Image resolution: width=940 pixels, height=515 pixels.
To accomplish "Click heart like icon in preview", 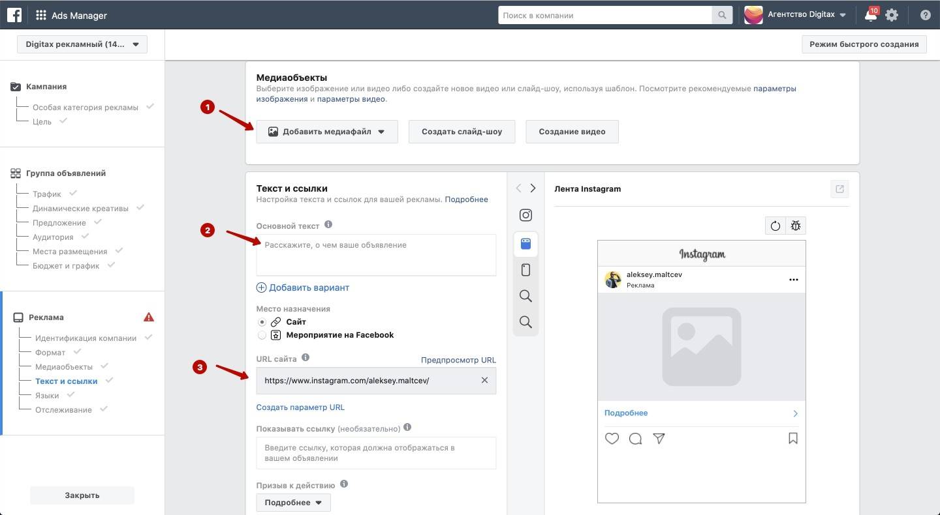I will click(612, 439).
